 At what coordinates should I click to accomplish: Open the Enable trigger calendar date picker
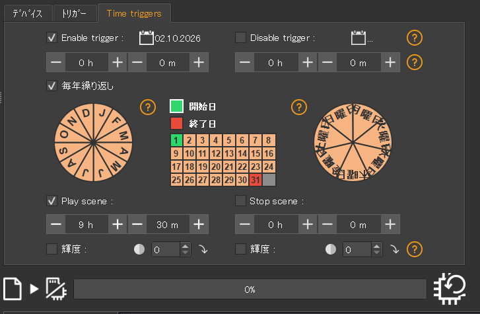click(146, 38)
